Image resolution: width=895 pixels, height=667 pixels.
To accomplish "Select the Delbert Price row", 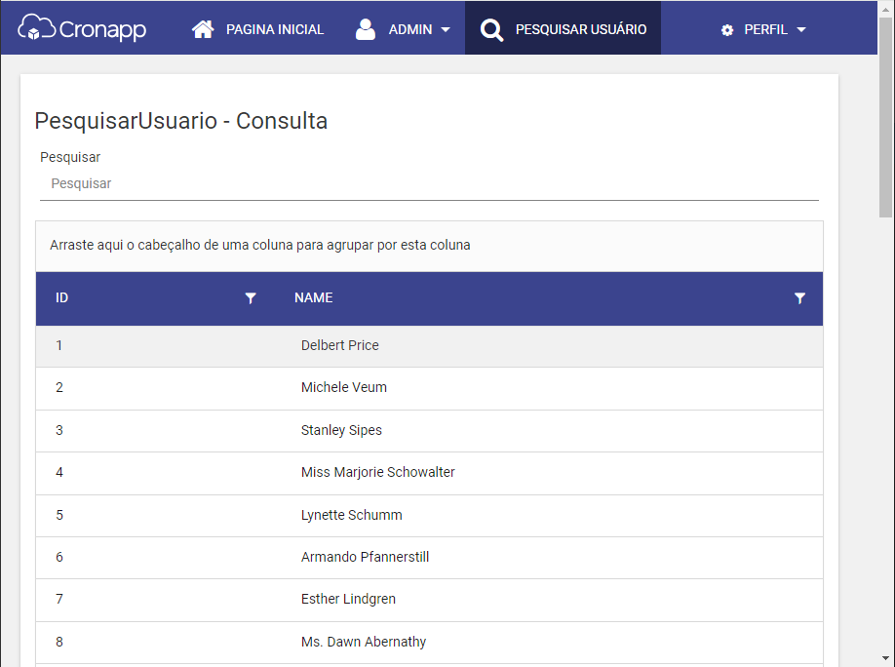I will pyautogui.click(x=429, y=346).
